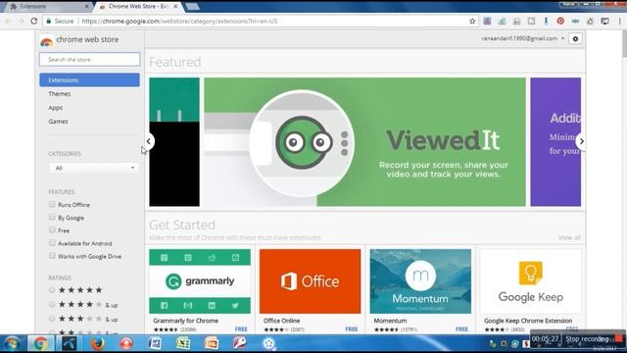This screenshot has height=353, width=627.
Task: Click the green chart extension icon
Action: point(502,22)
